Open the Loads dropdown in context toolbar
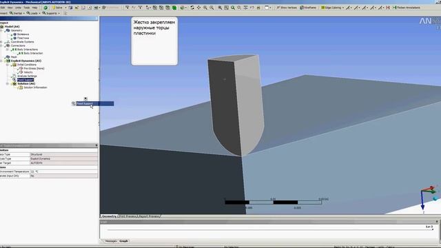441x248 pixels. (33, 13)
